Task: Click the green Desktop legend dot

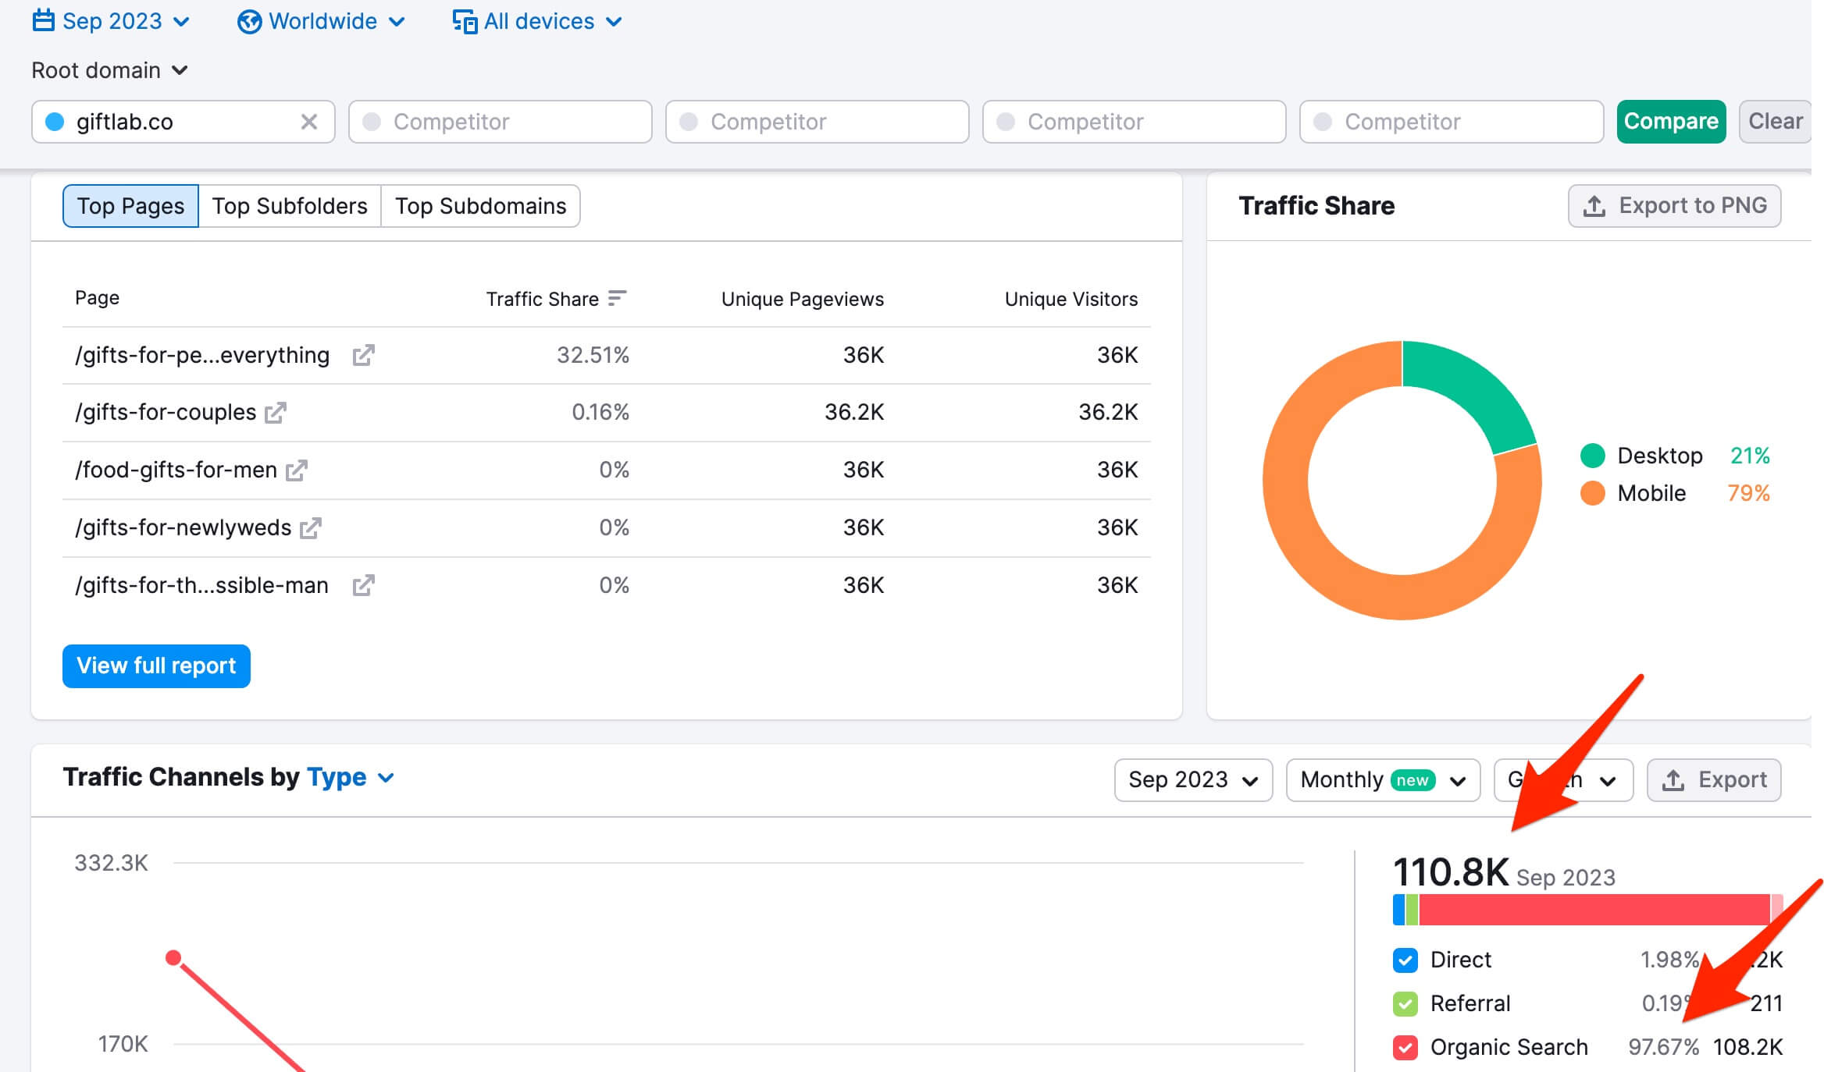Action: (1592, 456)
